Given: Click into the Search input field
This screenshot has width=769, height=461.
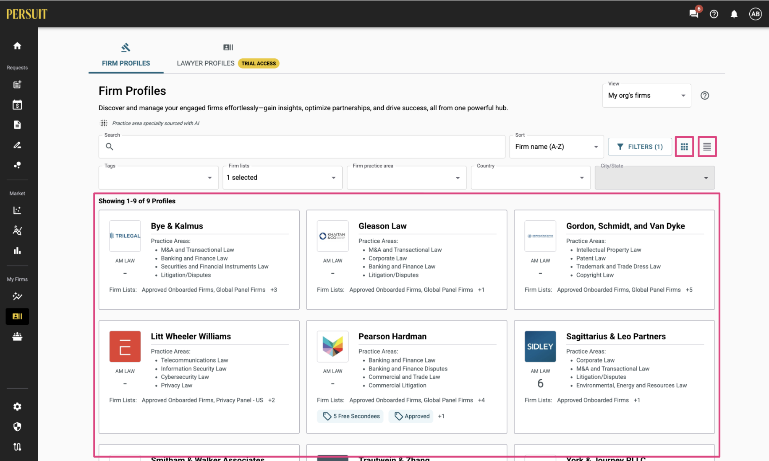Looking at the screenshot, I should pos(302,147).
